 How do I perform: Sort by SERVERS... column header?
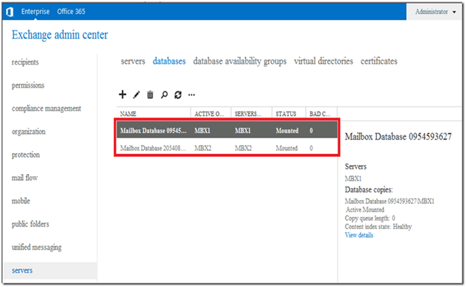[x=248, y=114]
